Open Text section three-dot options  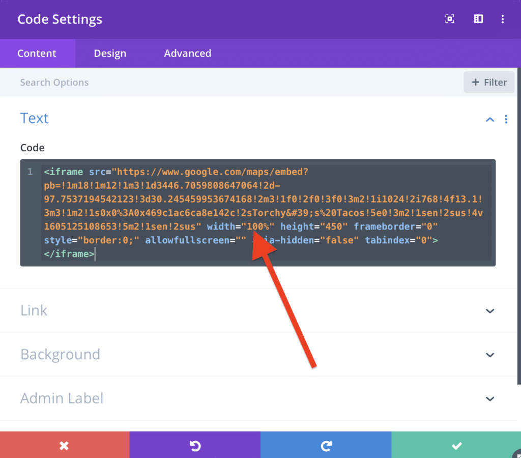point(506,119)
